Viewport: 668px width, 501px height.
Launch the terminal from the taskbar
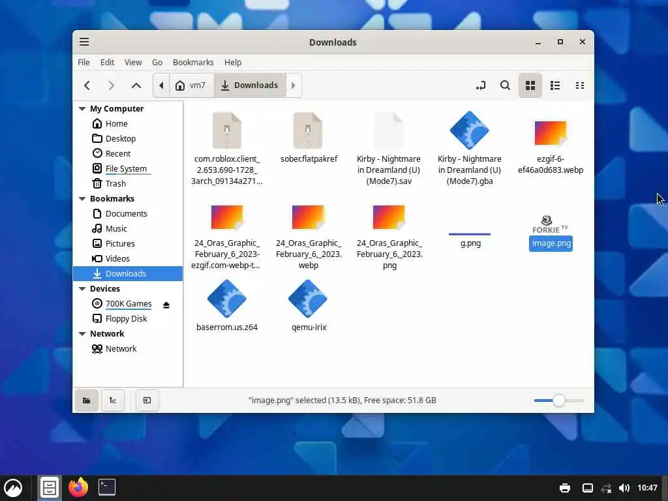pyautogui.click(x=106, y=488)
